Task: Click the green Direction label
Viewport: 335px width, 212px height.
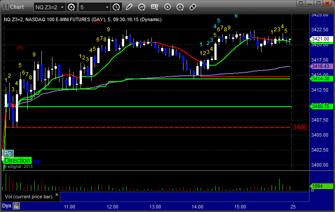Action: [x=17, y=160]
